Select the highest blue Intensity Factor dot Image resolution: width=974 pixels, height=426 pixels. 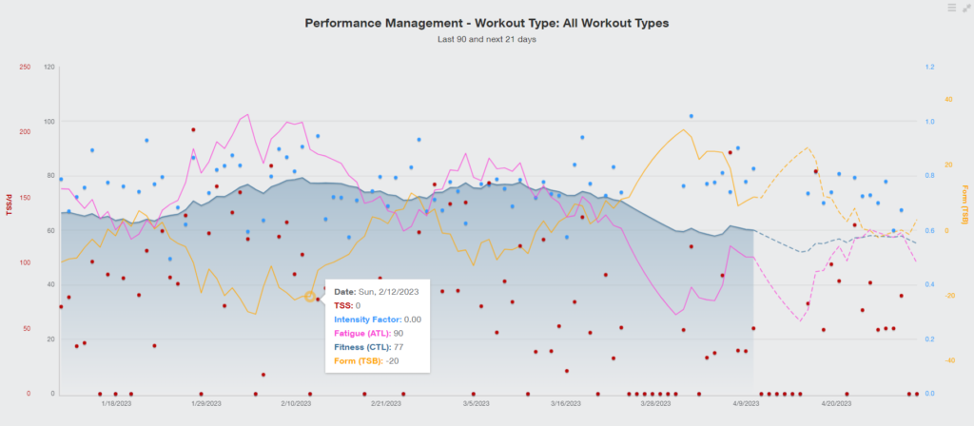691,116
